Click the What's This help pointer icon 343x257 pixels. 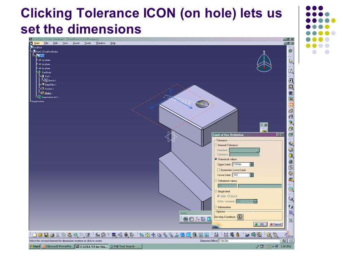click(88, 235)
